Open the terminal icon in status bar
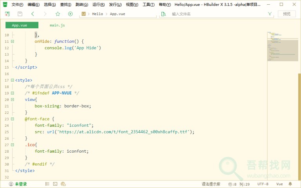301x188 pixels. (55, 184)
